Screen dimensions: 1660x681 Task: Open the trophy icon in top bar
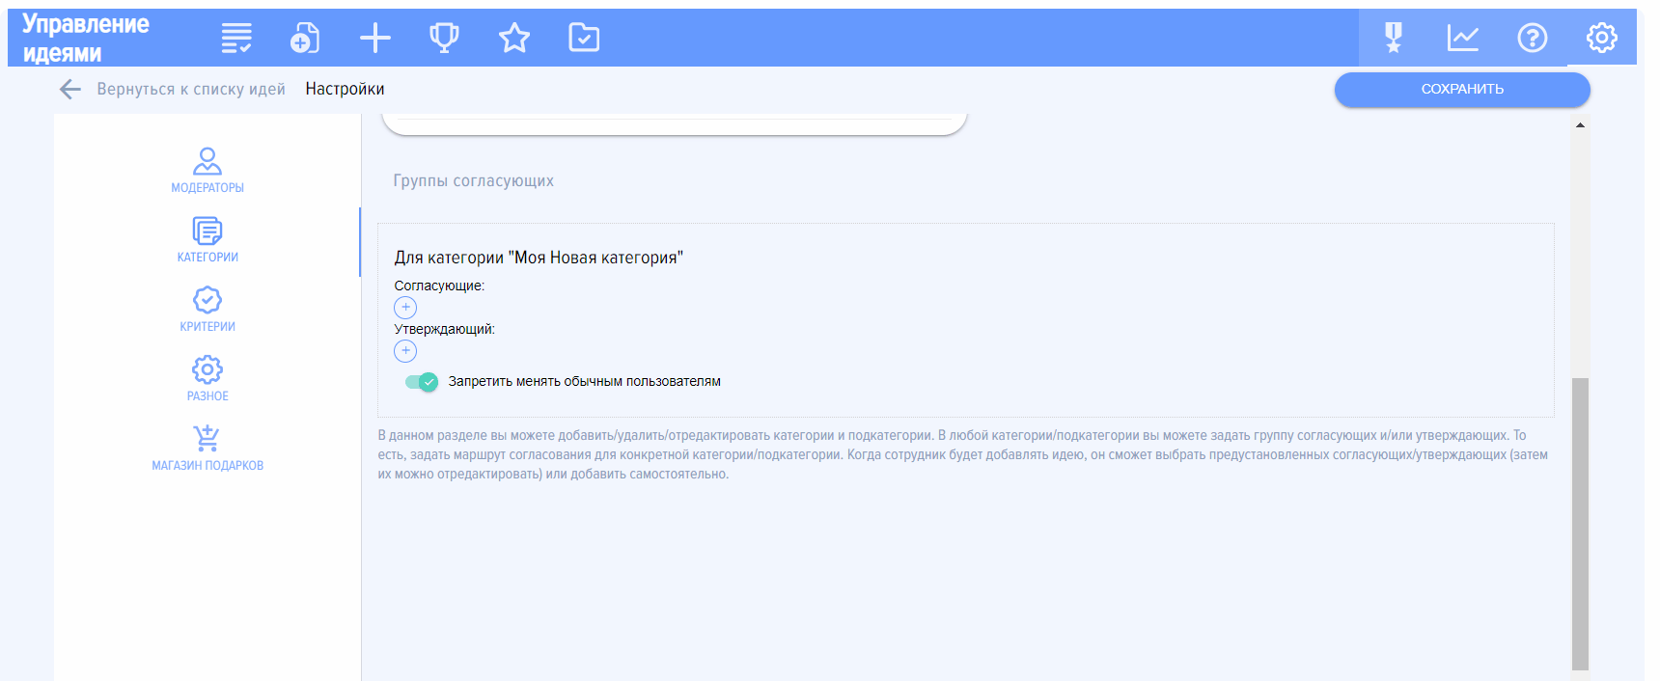(x=444, y=38)
